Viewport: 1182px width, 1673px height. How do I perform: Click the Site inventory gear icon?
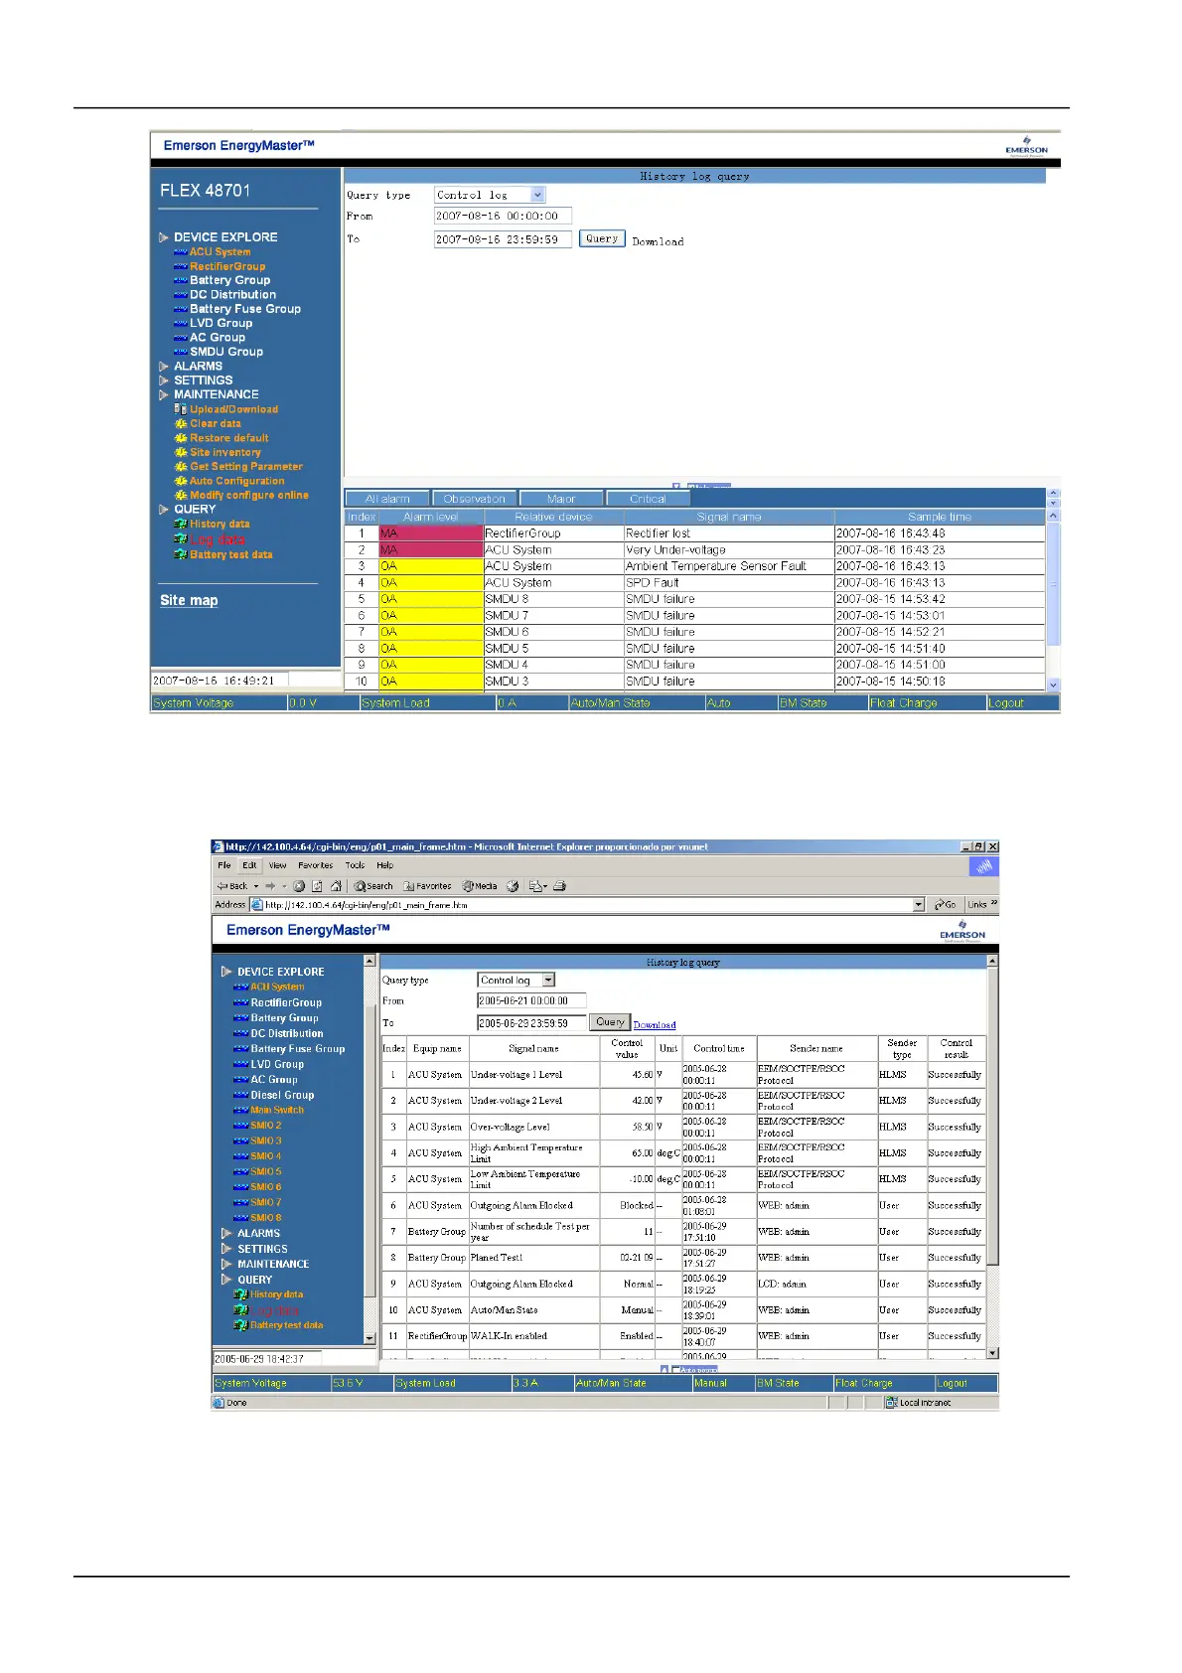[x=181, y=452]
